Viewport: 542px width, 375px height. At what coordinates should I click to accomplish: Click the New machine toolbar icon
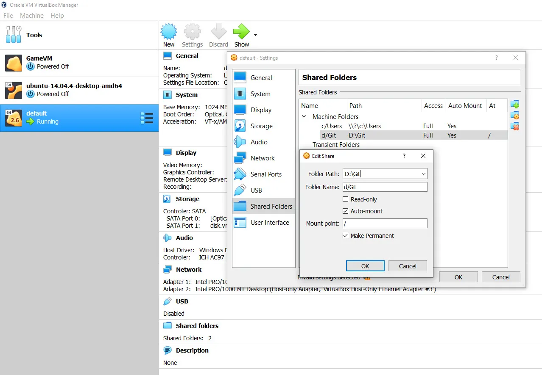coord(169,32)
